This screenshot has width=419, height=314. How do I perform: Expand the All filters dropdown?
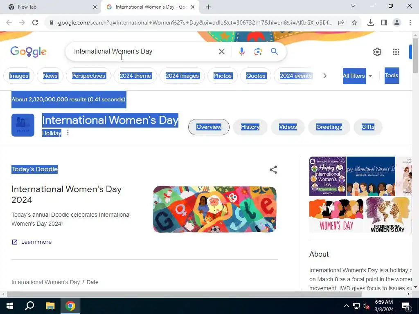point(358,76)
